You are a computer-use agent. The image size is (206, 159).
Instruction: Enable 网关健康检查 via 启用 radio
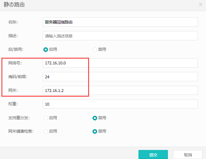click(46, 131)
